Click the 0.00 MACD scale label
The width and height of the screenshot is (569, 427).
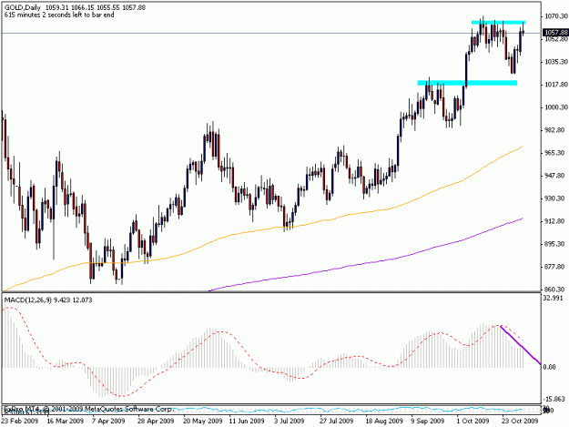click(x=550, y=367)
